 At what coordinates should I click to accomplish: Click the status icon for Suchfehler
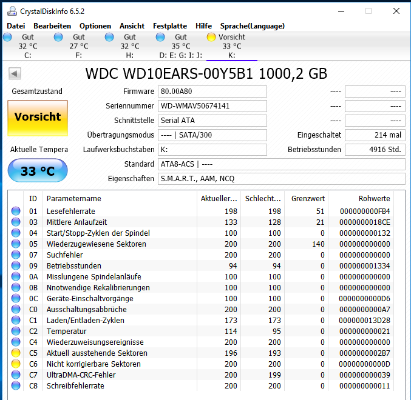tap(16, 255)
